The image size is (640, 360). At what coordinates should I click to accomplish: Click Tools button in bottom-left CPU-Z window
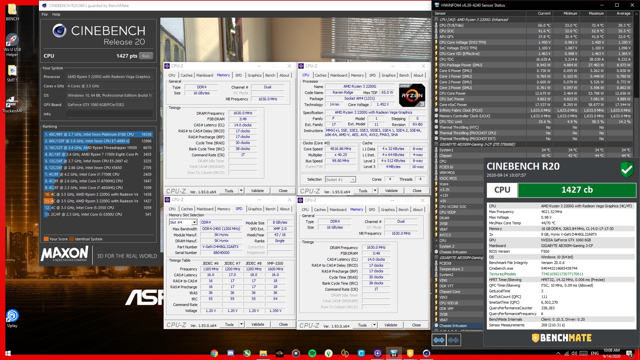[x=229, y=324]
